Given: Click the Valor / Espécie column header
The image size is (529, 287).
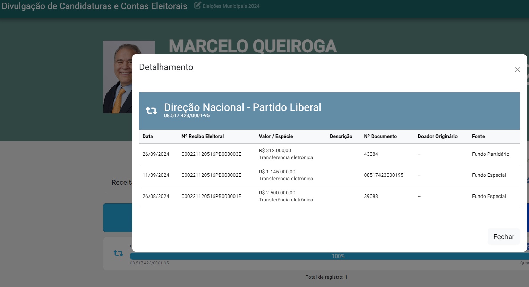Looking at the screenshot, I should tap(276, 137).
